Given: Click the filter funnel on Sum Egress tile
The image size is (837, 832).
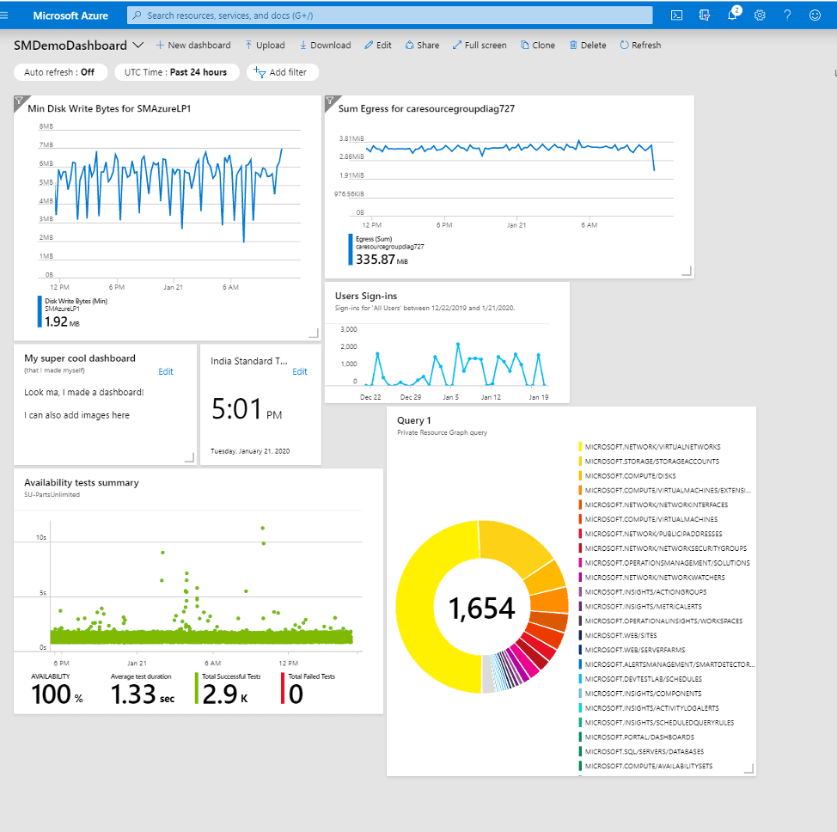Looking at the screenshot, I should coord(331,101).
